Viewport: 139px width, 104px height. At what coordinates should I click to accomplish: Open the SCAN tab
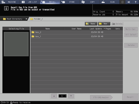[110, 2]
